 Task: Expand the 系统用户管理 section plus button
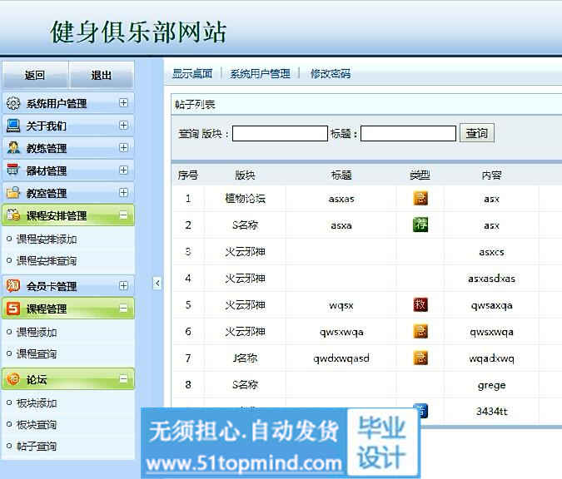(123, 104)
